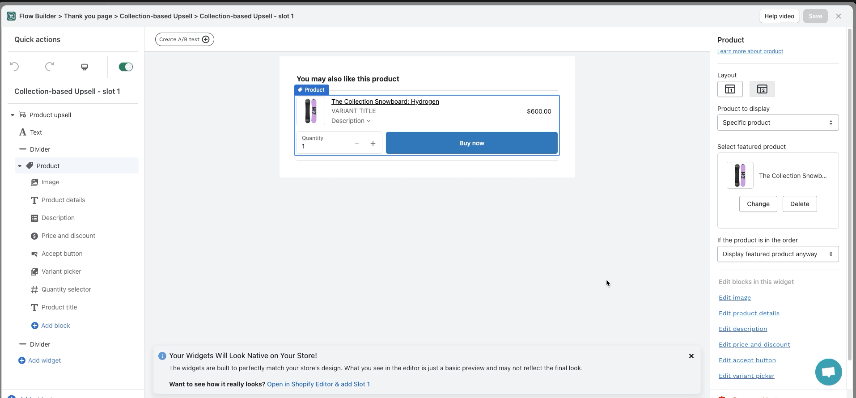Screen dimensions: 856x398
Task: Click plus icon to increase quantity
Action: (x=373, y=144)
